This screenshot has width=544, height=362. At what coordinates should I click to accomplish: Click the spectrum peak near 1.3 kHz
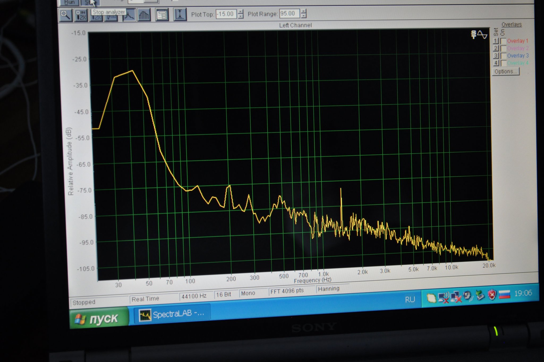[x=341, y=189]
